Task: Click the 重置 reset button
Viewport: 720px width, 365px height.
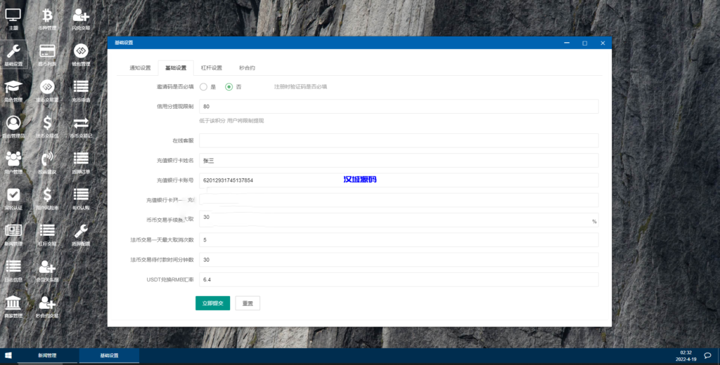Action: (x=247, y=303)
